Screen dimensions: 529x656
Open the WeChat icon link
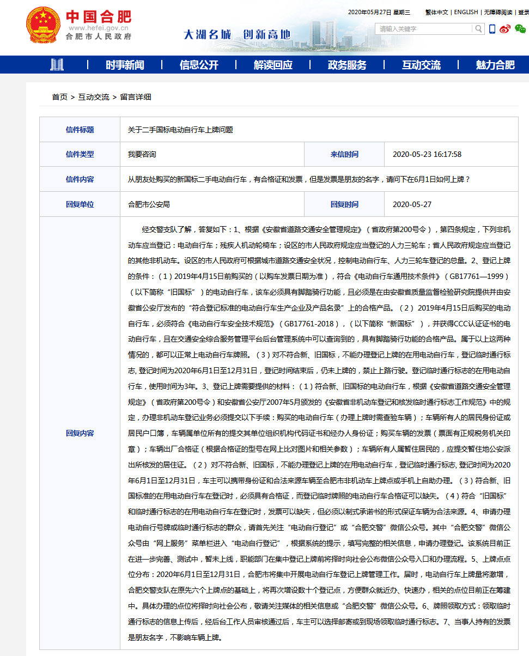coord(521,29)
